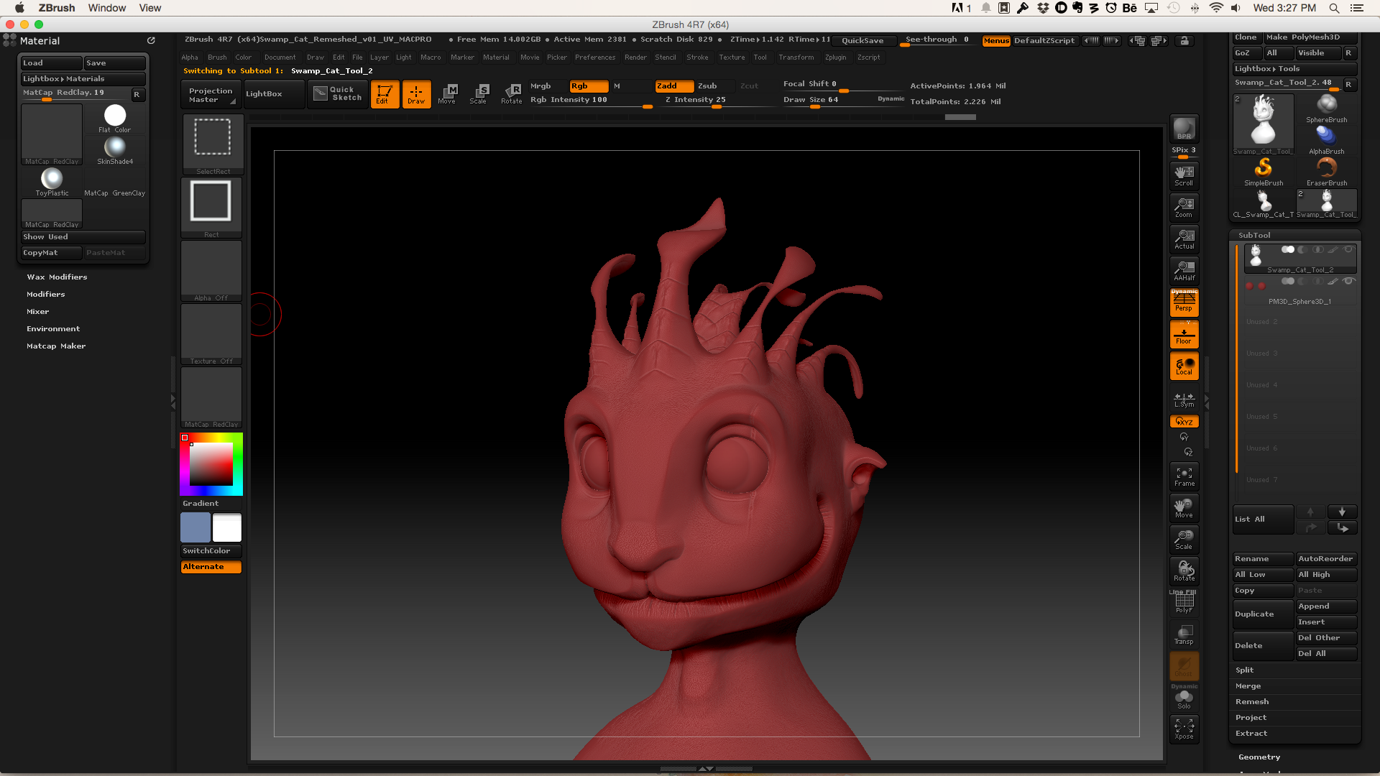Open the Preferences menu
Viewport: 1380px width, 776px height.
pyautogui.click(x=594, y=57)
